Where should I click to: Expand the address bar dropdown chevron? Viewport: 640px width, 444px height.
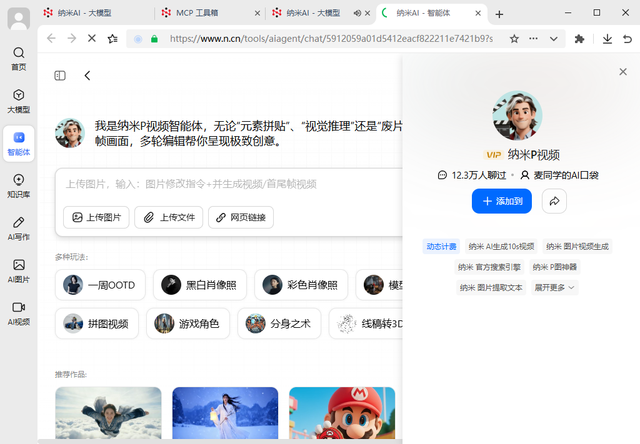coord(554,39)
